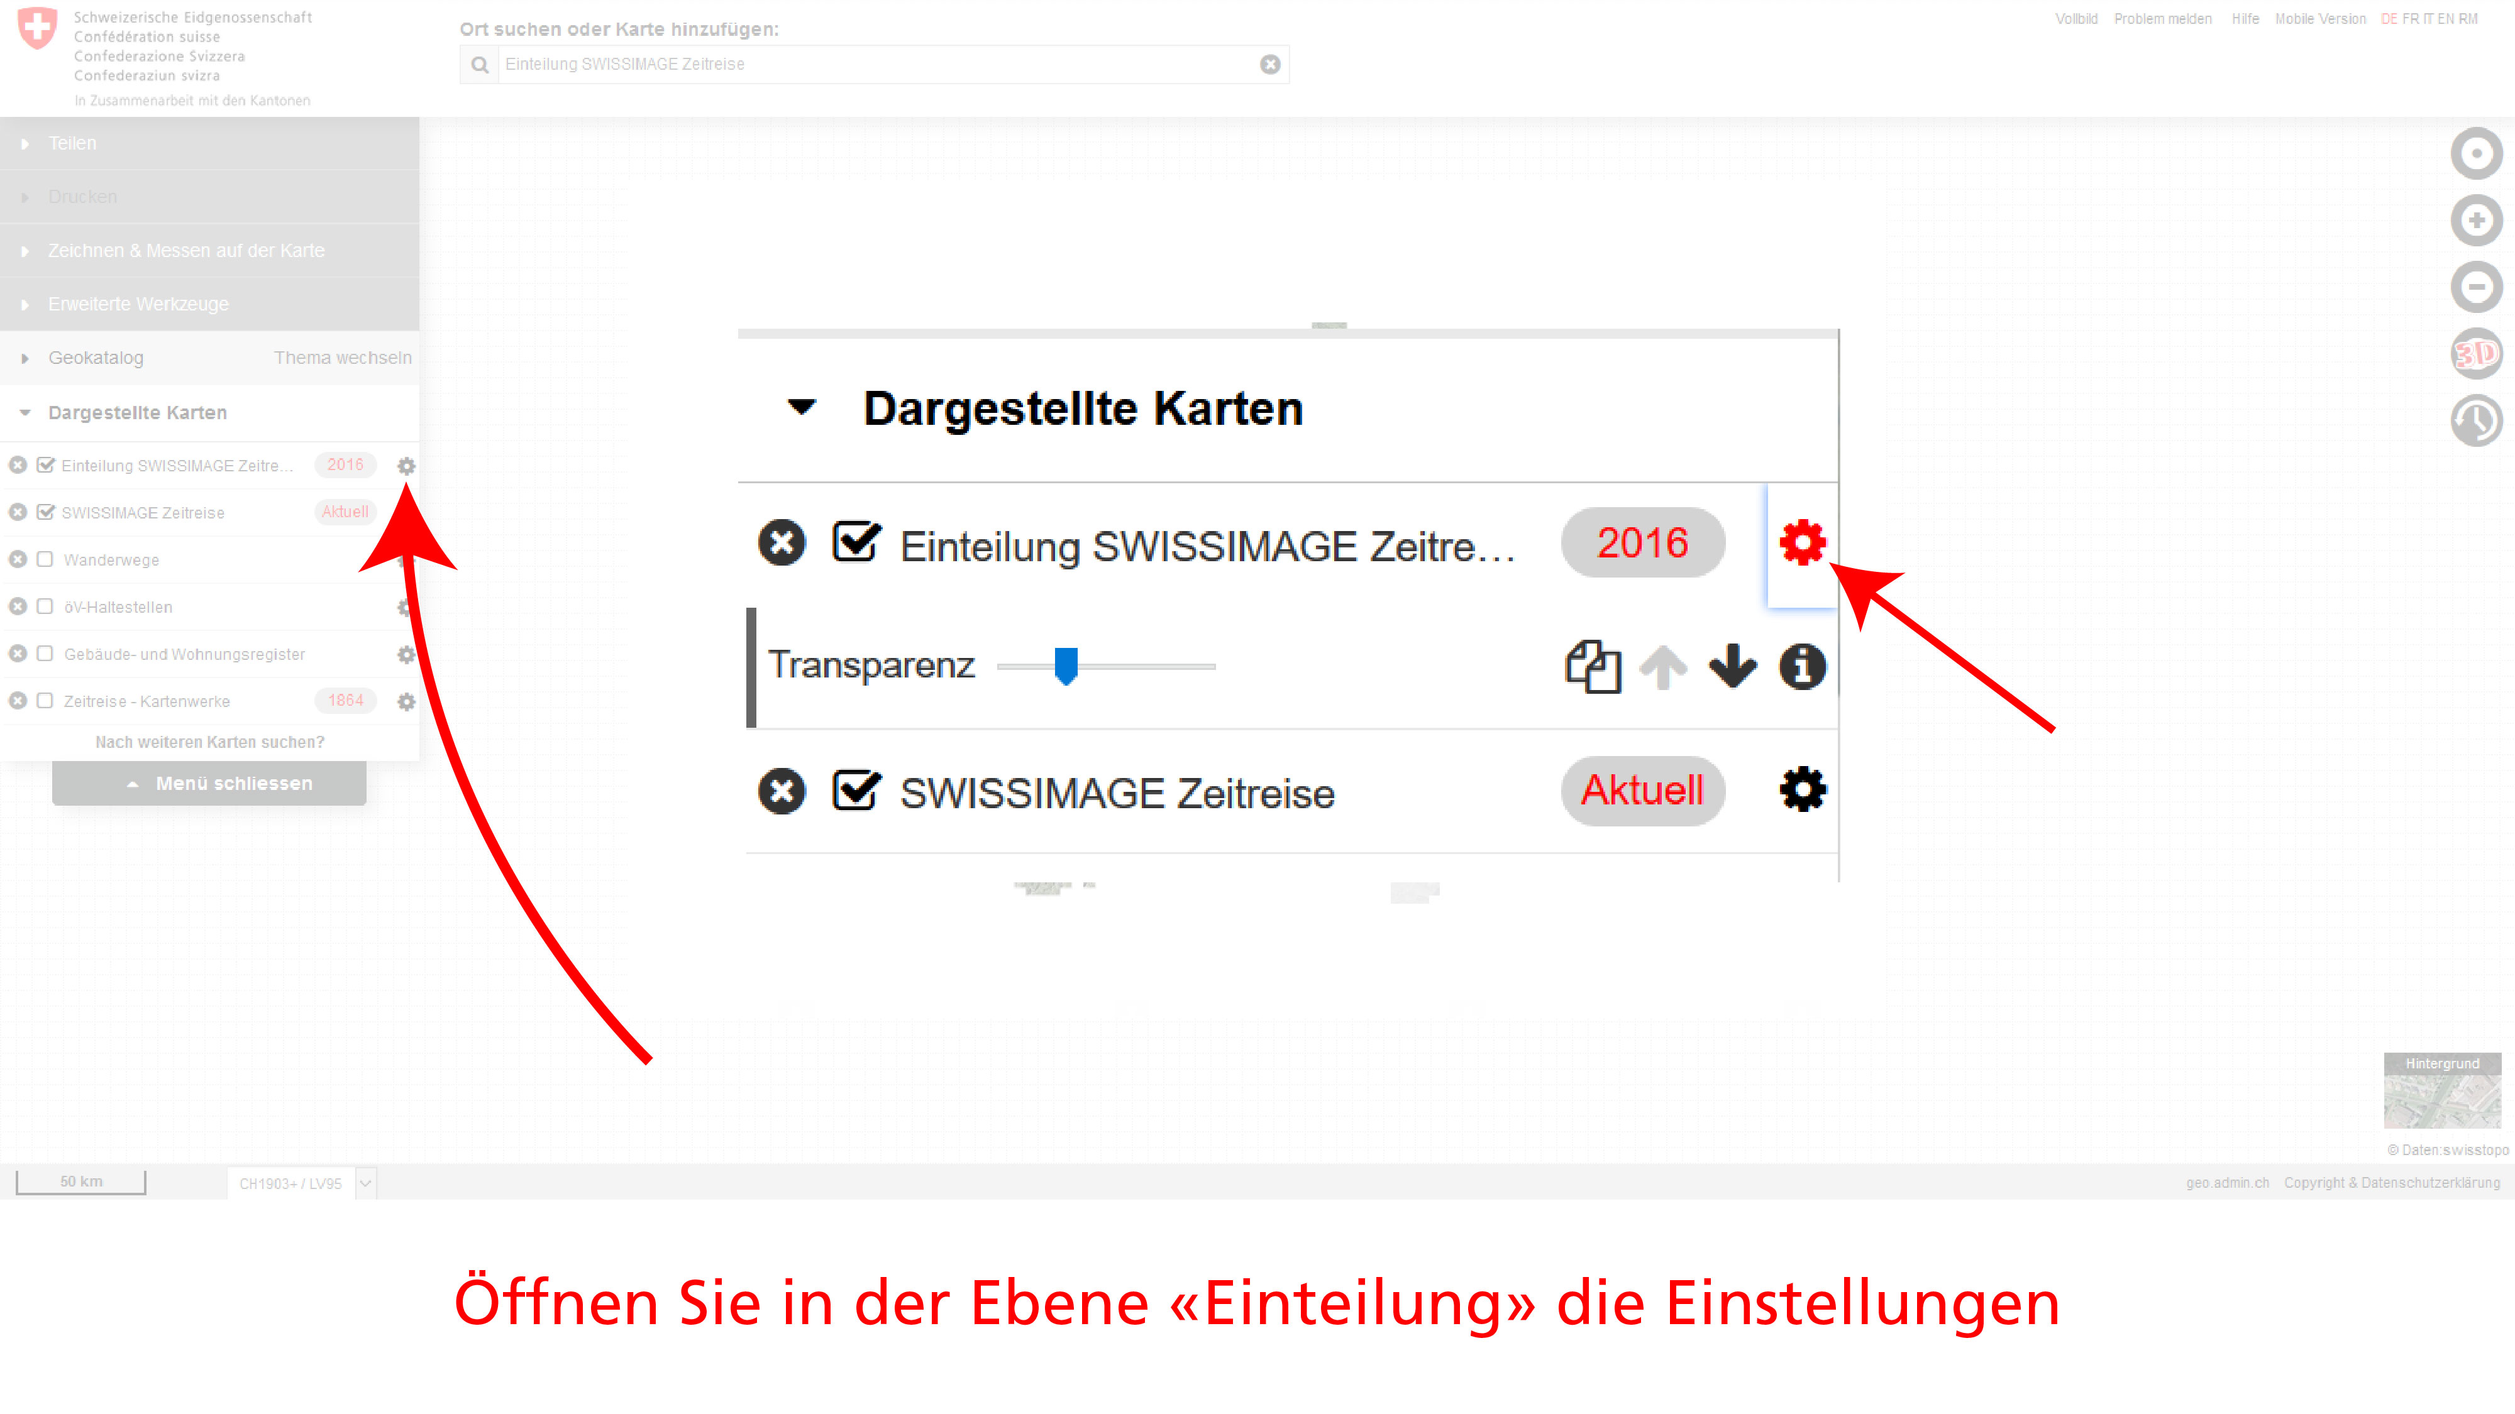Open Zeichnen & Messen auf der Karte
2515x1414 pixels.
[185, 251]
